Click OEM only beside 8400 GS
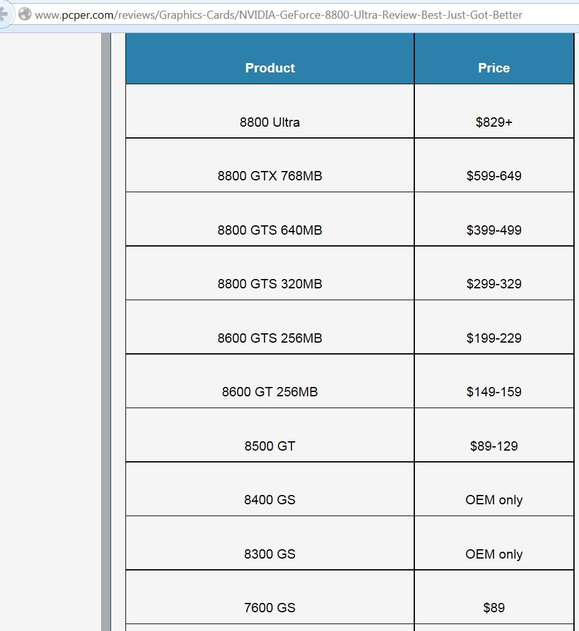The width and height of the screenshot is (579, 631). pyautogui.click(x=494, y=500)
